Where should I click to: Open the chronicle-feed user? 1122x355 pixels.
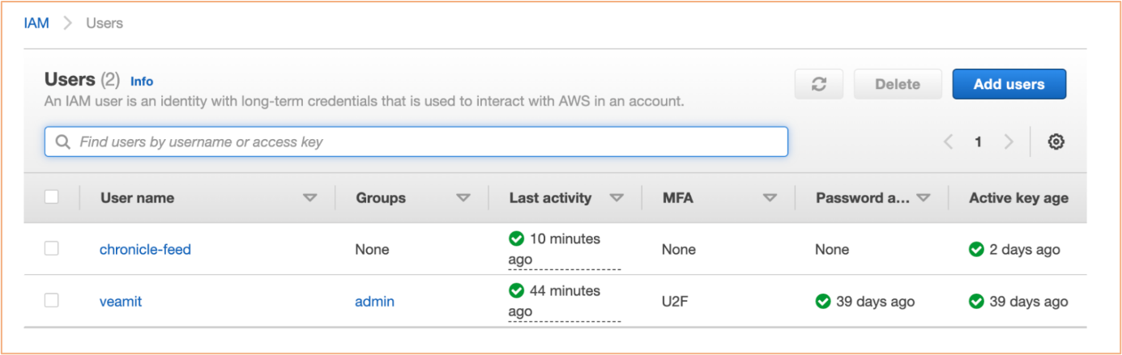coord(145,250)
